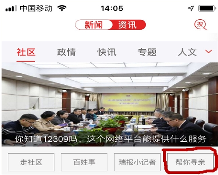The height and width of the screenshot is (175, 218).
Task: Go to the 人文 tab
Action: point(187,52)
